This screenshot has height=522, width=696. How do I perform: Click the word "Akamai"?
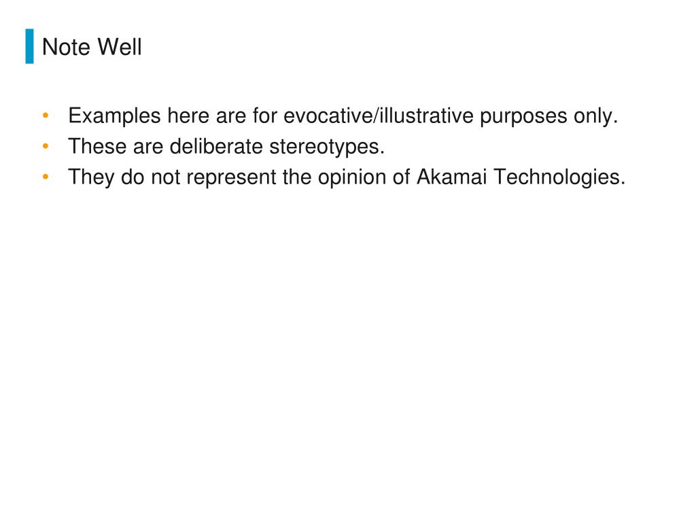click(x=451, y=177)
